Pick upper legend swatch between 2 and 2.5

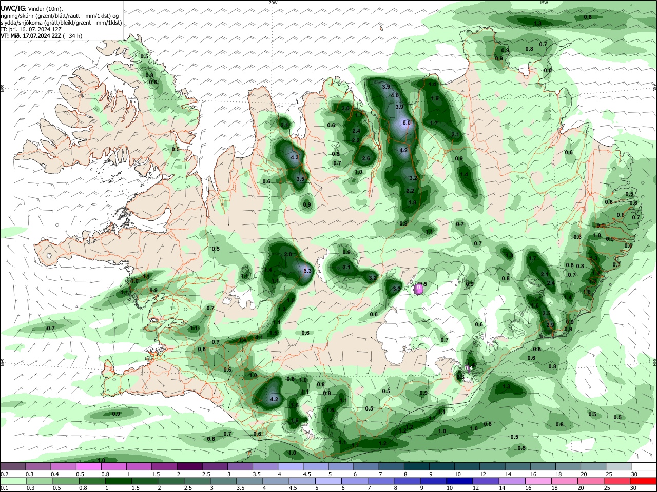pos(189,466)
